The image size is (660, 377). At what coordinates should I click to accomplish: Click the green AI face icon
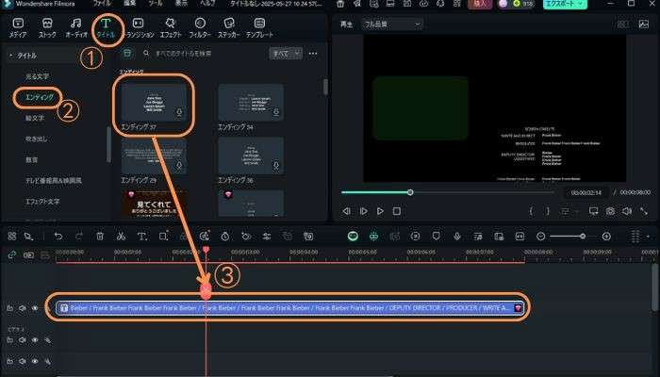353,236
